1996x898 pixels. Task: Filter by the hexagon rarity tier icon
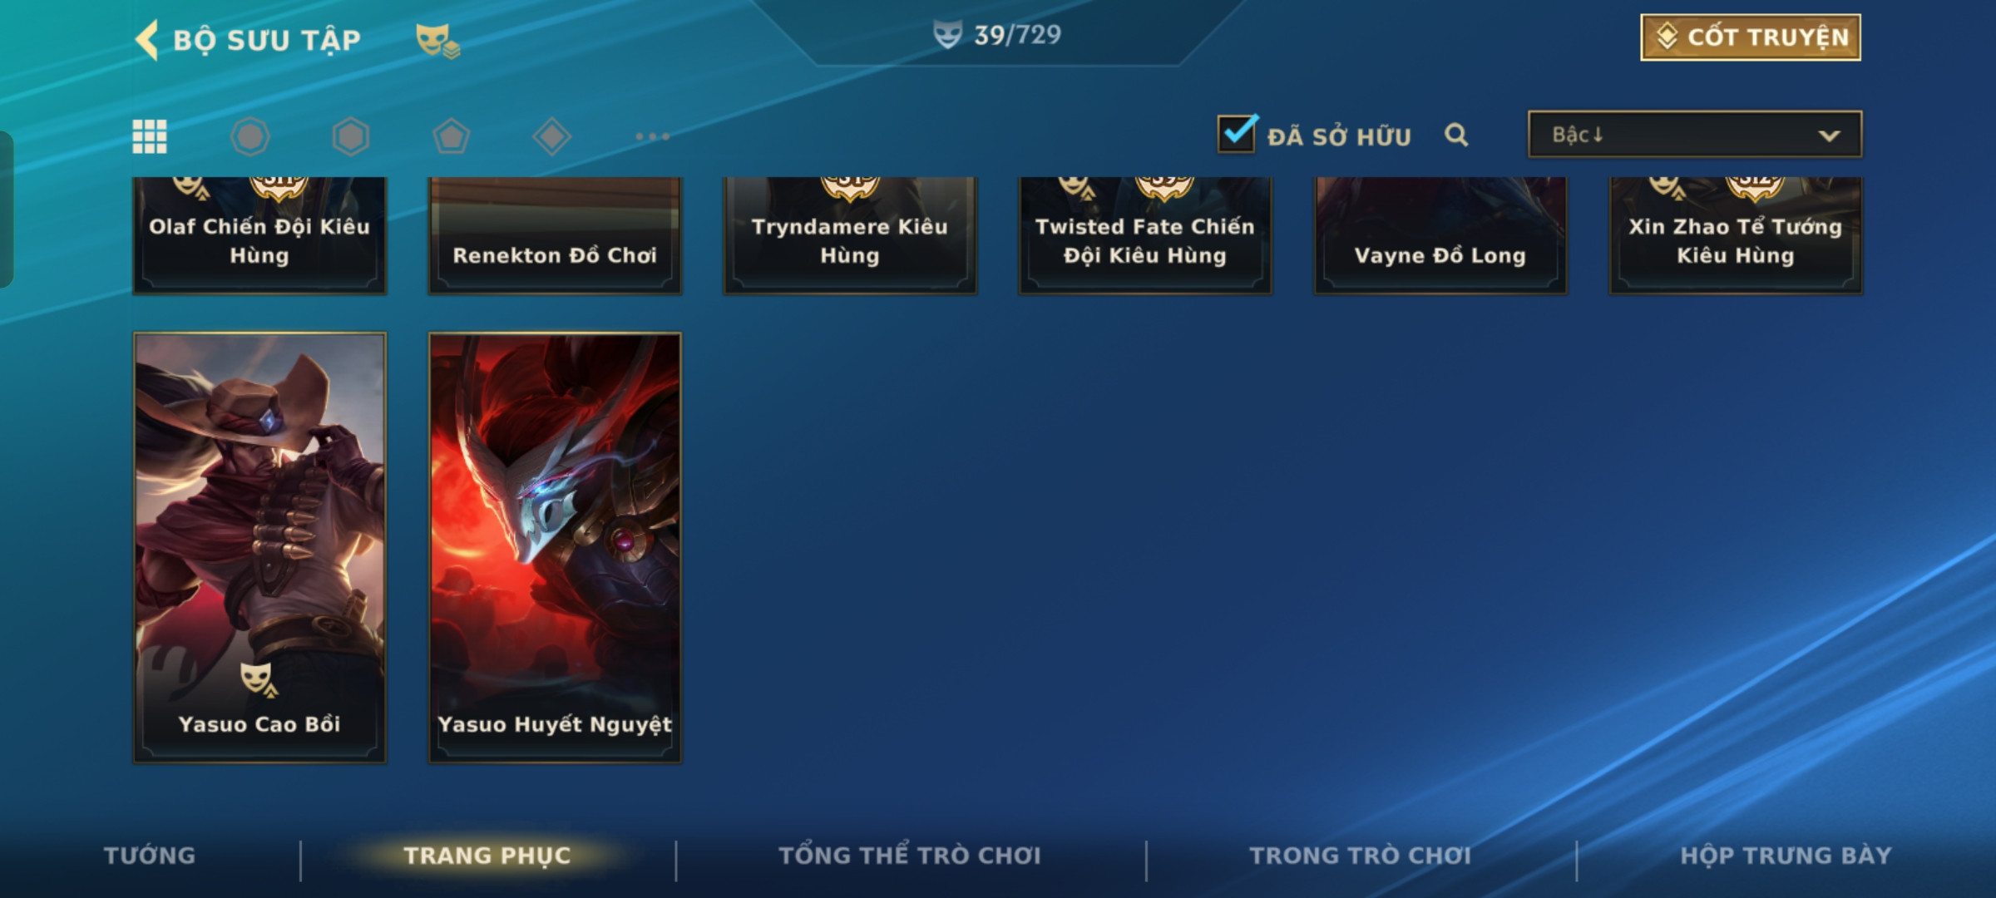click(351, 136)
